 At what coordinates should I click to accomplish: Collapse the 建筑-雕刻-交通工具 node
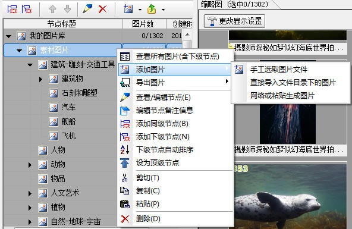pos(30,65)
